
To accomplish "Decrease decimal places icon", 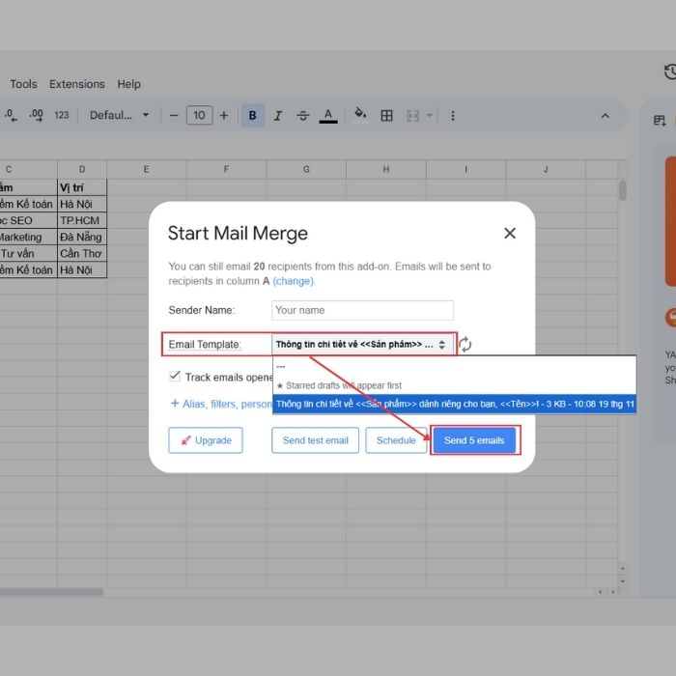I will tap(11, 116).
